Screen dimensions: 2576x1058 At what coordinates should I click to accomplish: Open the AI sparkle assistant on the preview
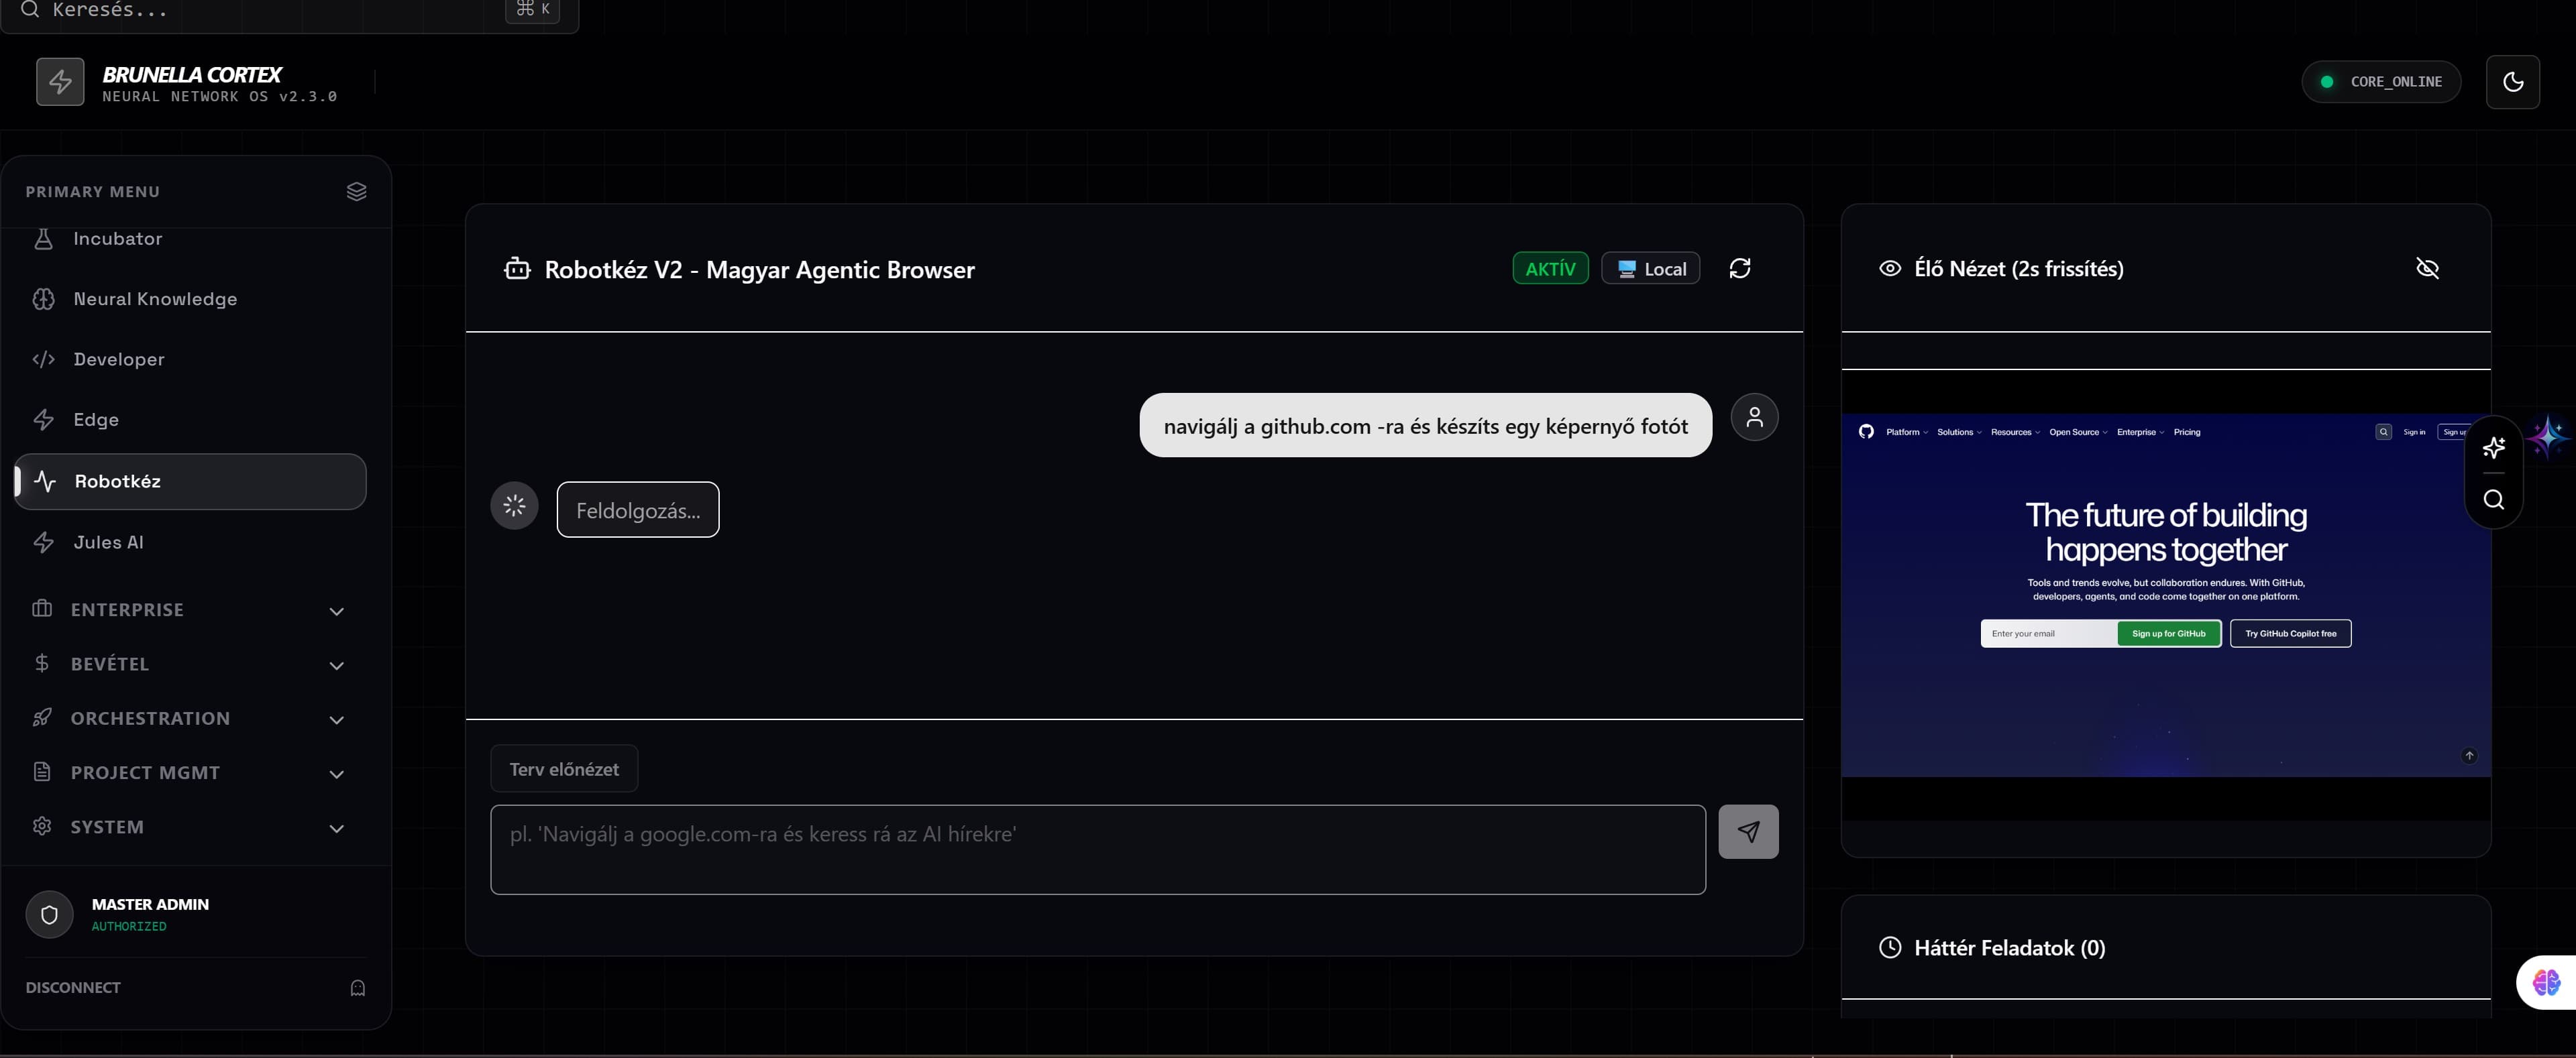point(2493,448)
